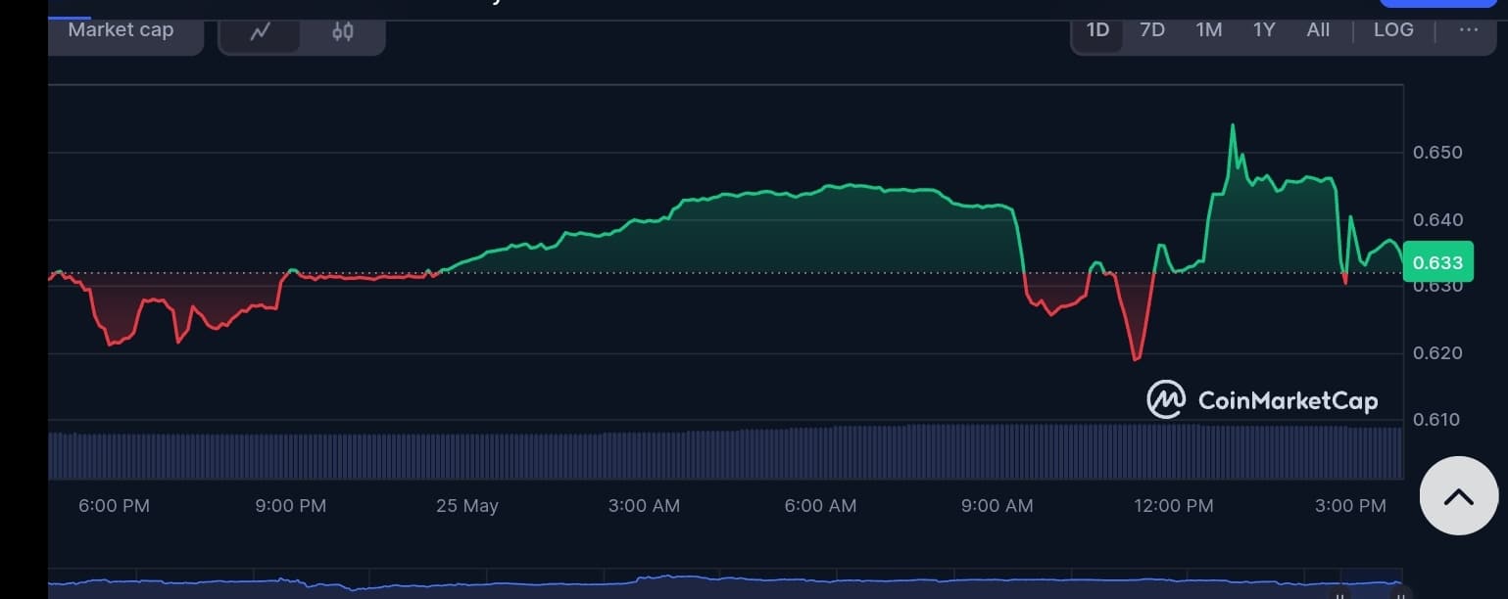Click the 3:00 PM time label

[1350, 506]
